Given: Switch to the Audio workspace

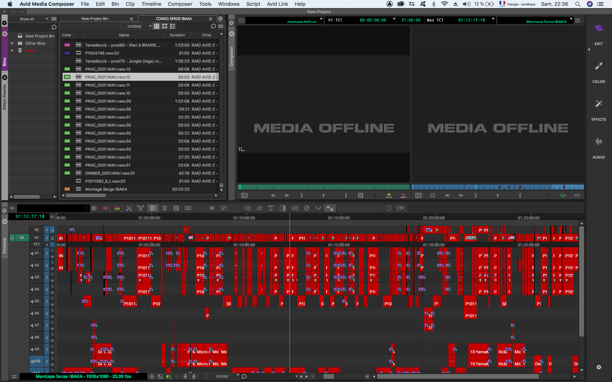Looking at the screenshot, I should pos(598,147).
